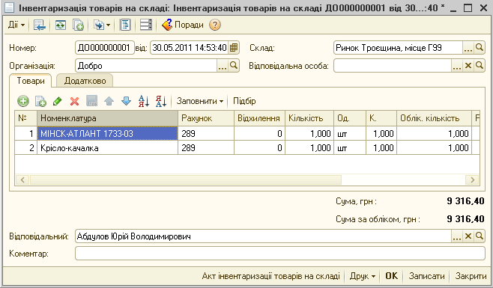Clear the Відповідальна особа field
The height and width of the screenshot is (288, 493).
click(468, 66)
